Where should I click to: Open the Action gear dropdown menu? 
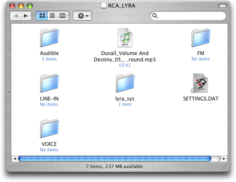click(82, 16)
